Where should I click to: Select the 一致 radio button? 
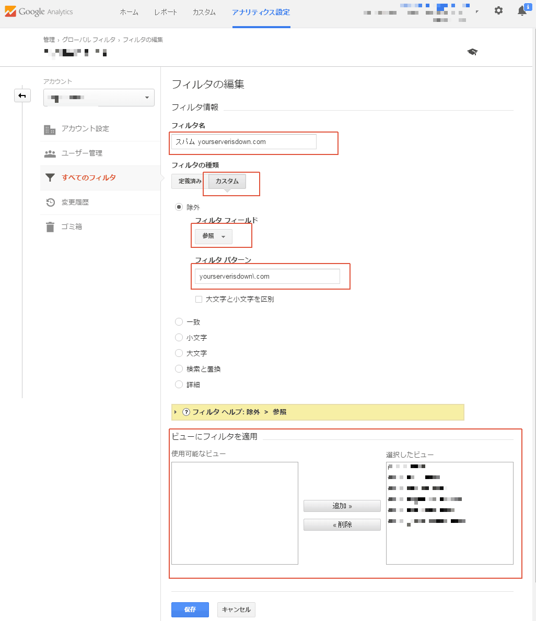[179, 321]
